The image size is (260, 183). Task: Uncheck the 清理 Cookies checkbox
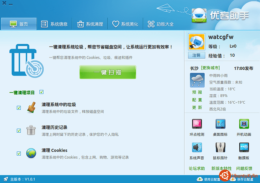[x=19, y=153]
